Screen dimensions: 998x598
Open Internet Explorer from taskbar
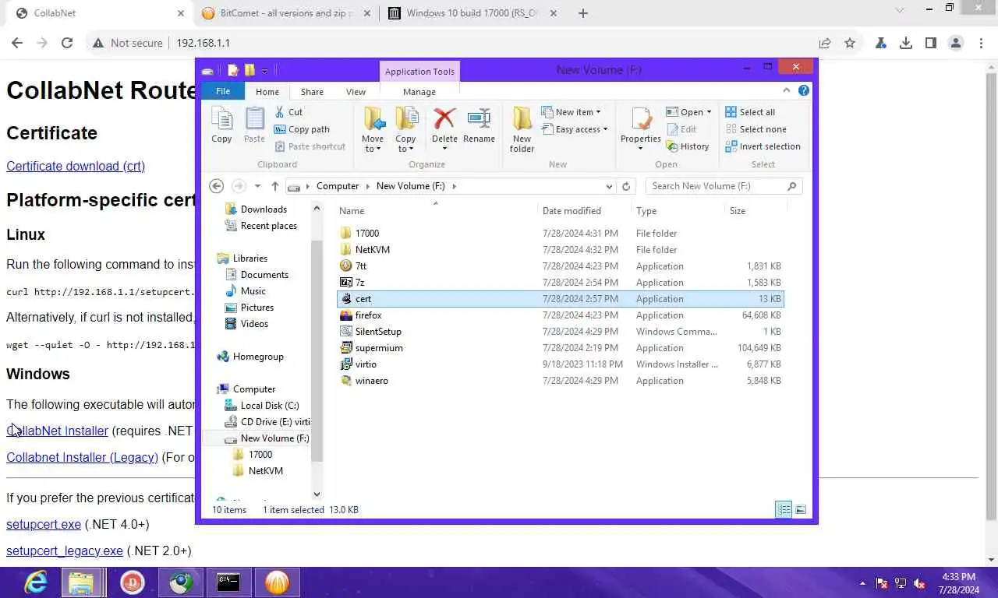click(x=35, y=582)
